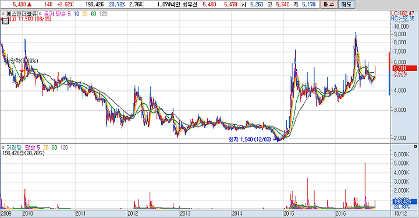Click the 매수 (buy) button
Image resolution: width=419 pixels, height=218 pixels.
pyautogui.click(x=328, y=4)
